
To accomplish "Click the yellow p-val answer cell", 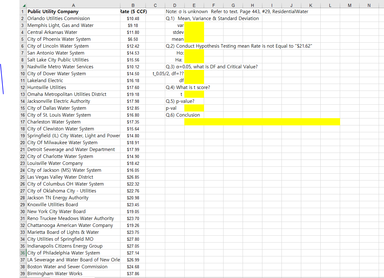I will click(x=194, y=108).
